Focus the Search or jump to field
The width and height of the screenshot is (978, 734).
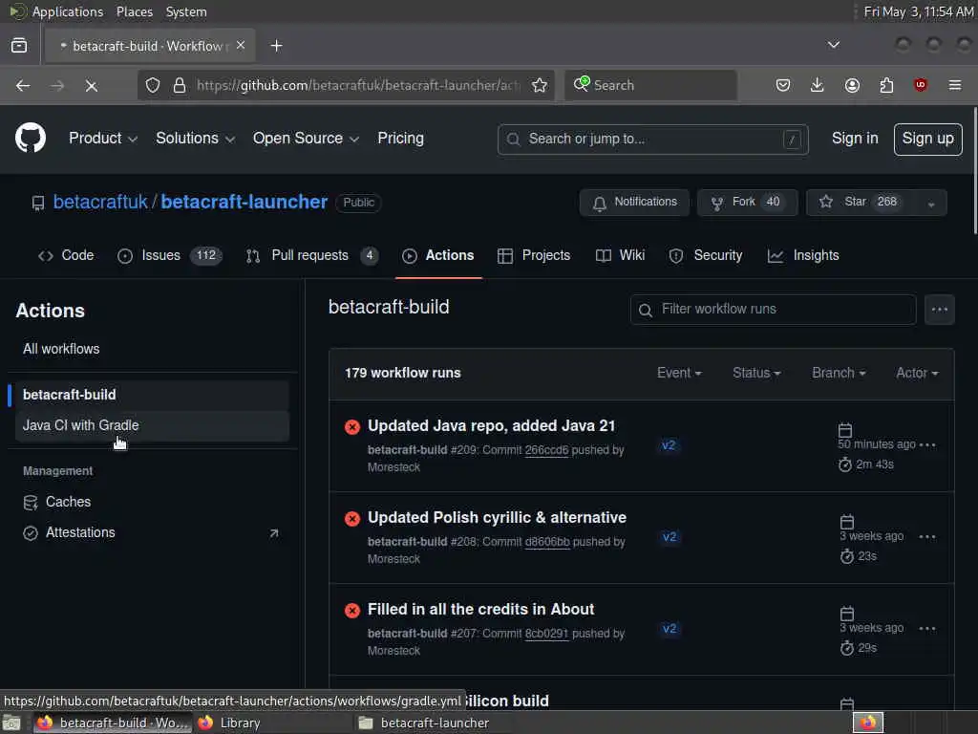[x=653, y=140]
